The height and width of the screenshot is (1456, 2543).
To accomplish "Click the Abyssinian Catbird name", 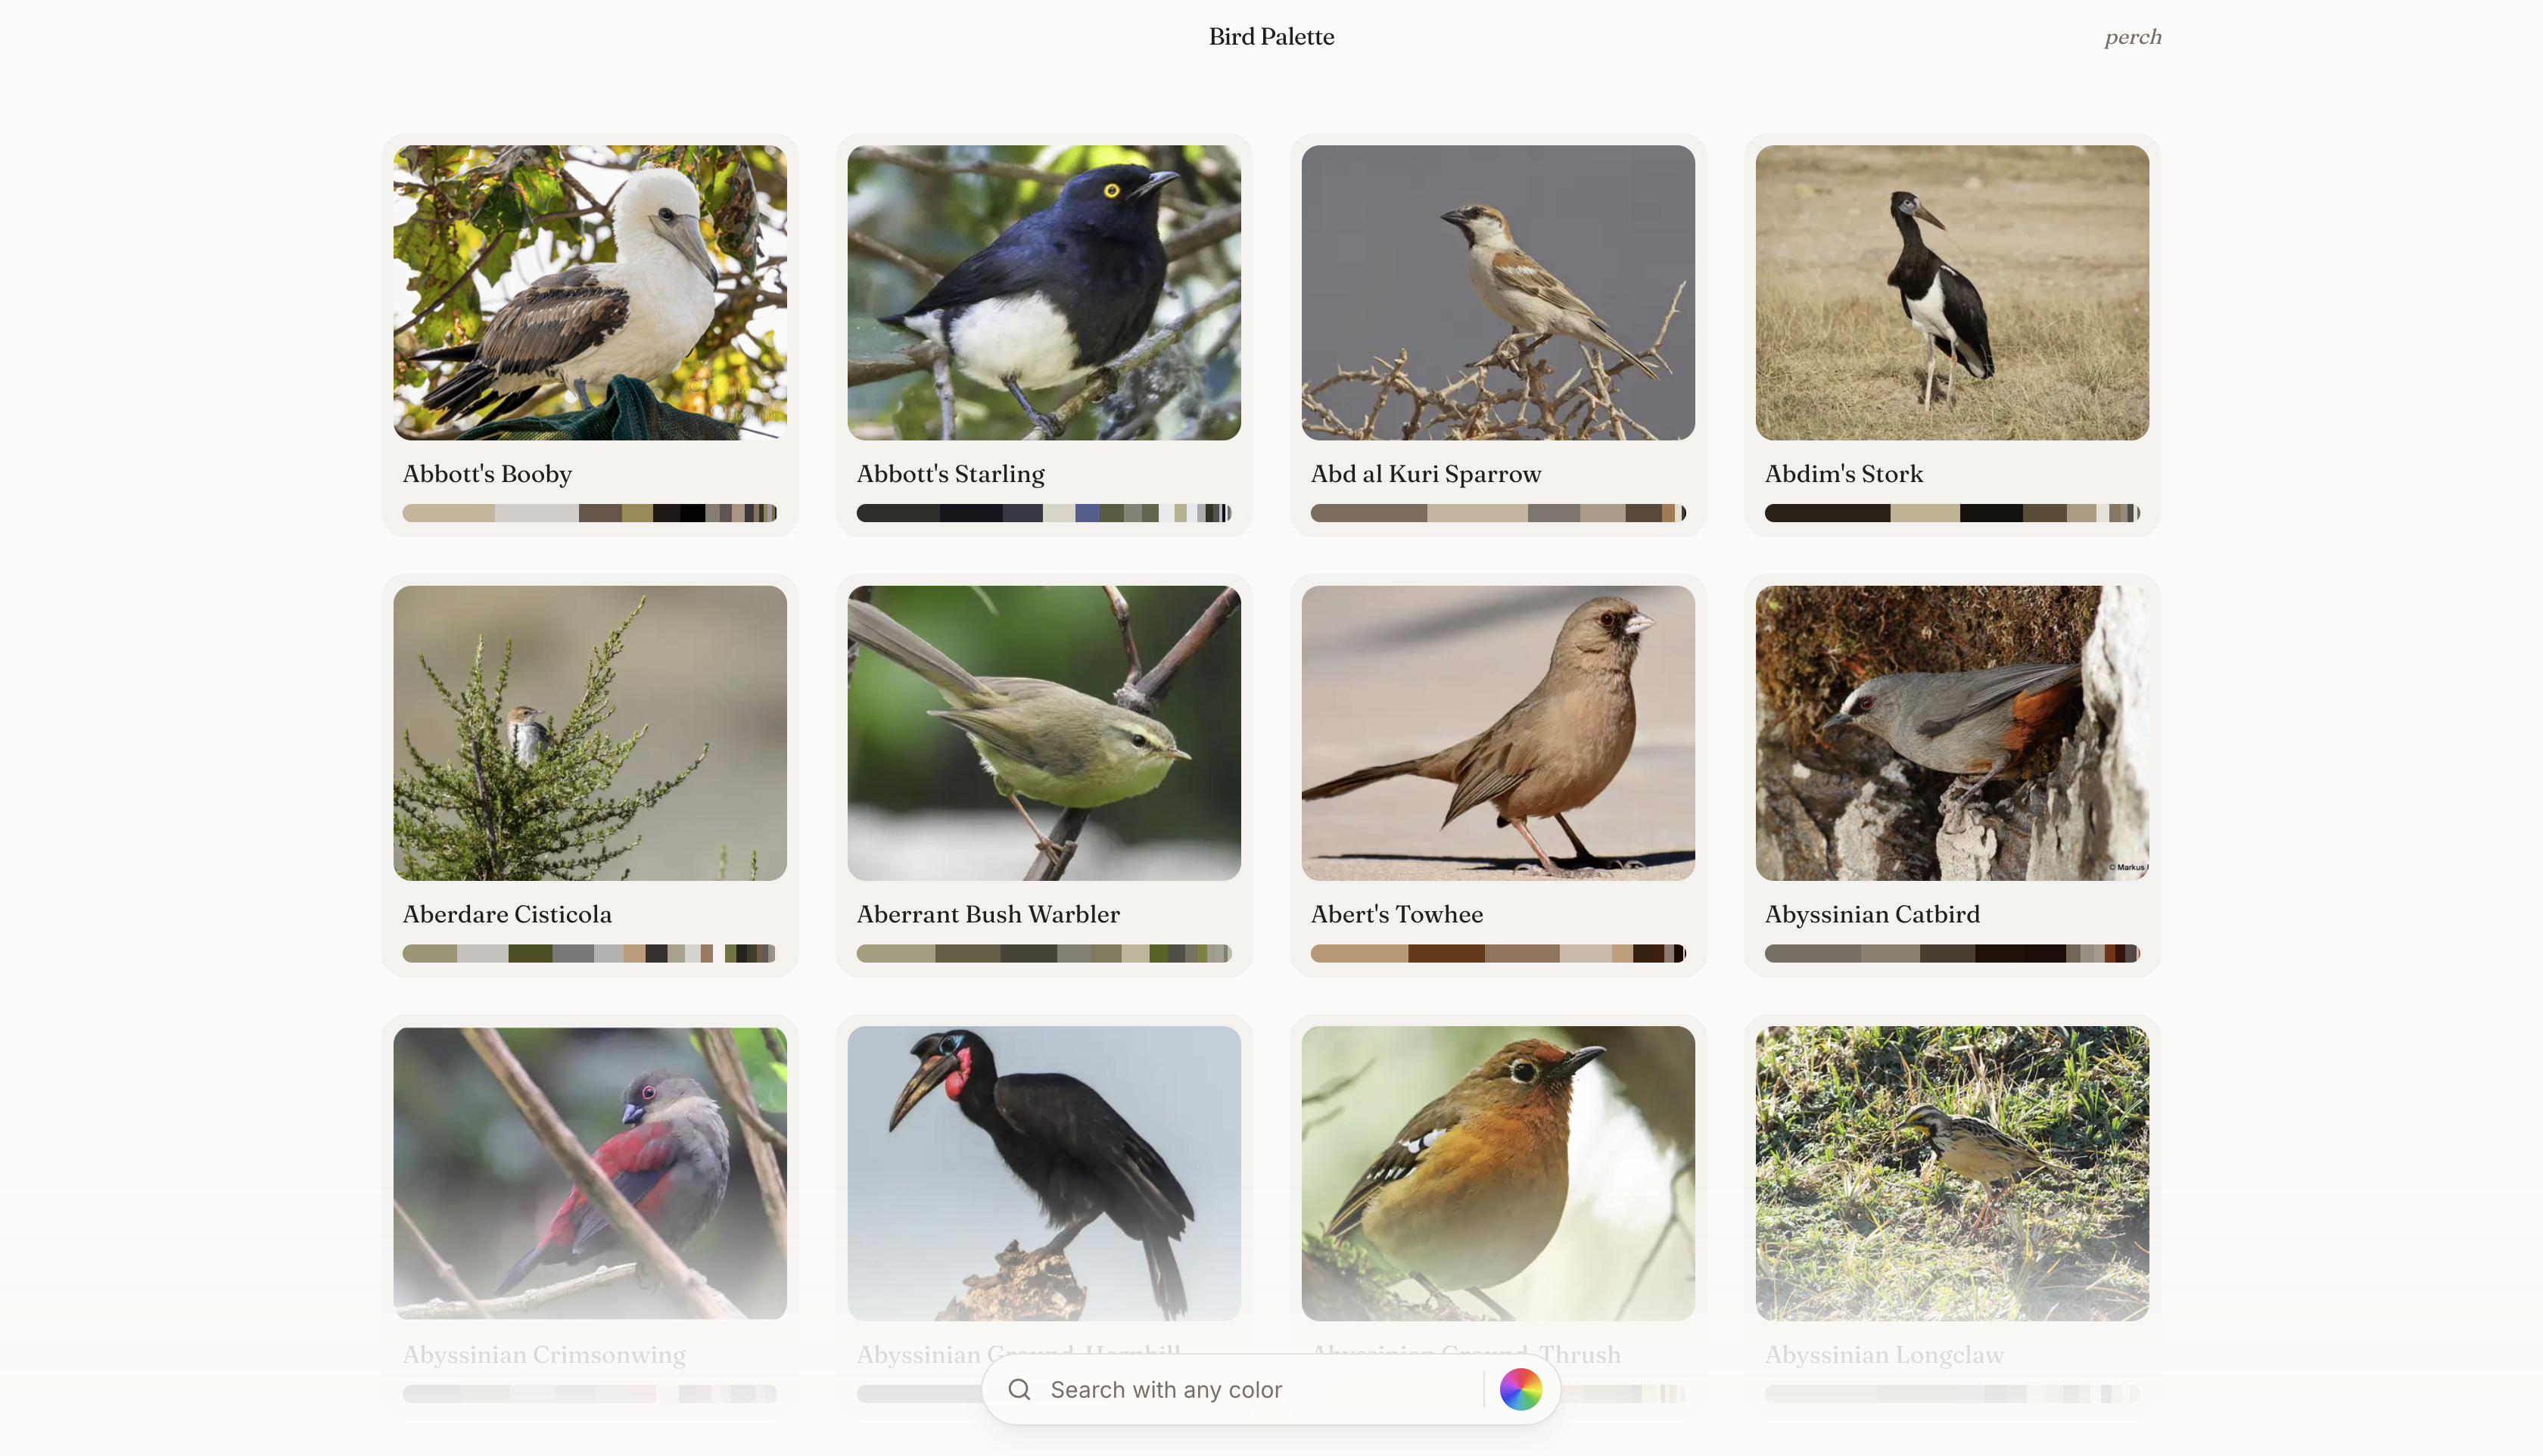I will (x=1872, y=914).
